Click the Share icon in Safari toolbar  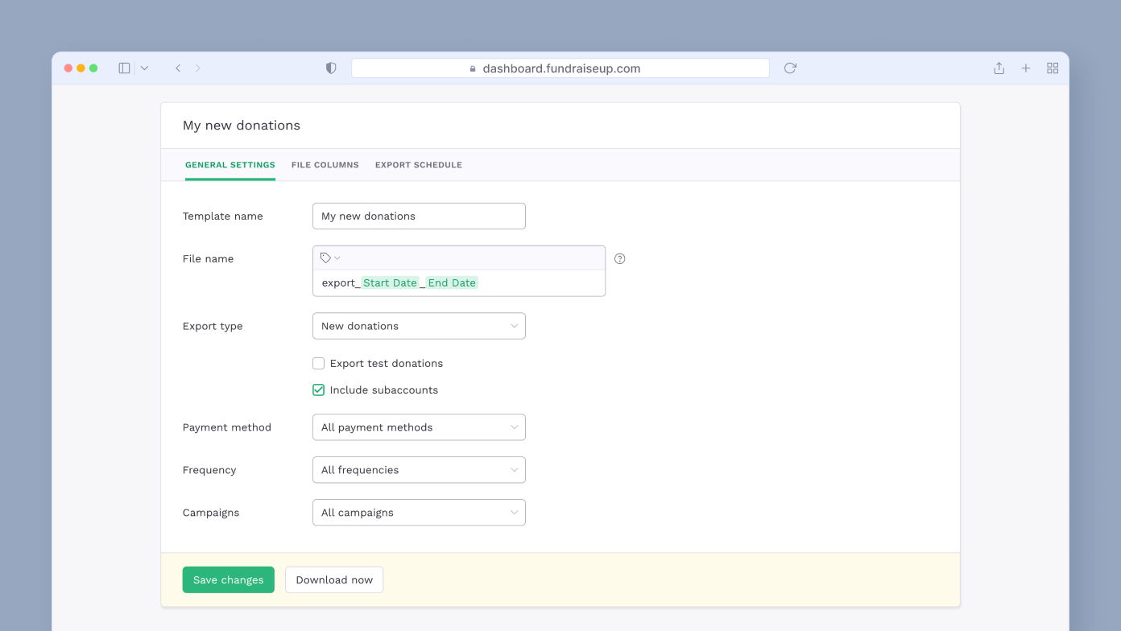[999, 68]
